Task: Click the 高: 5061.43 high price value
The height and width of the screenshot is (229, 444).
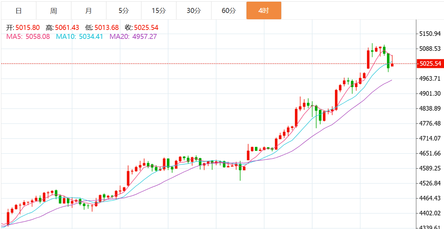Action: [62, 28]
